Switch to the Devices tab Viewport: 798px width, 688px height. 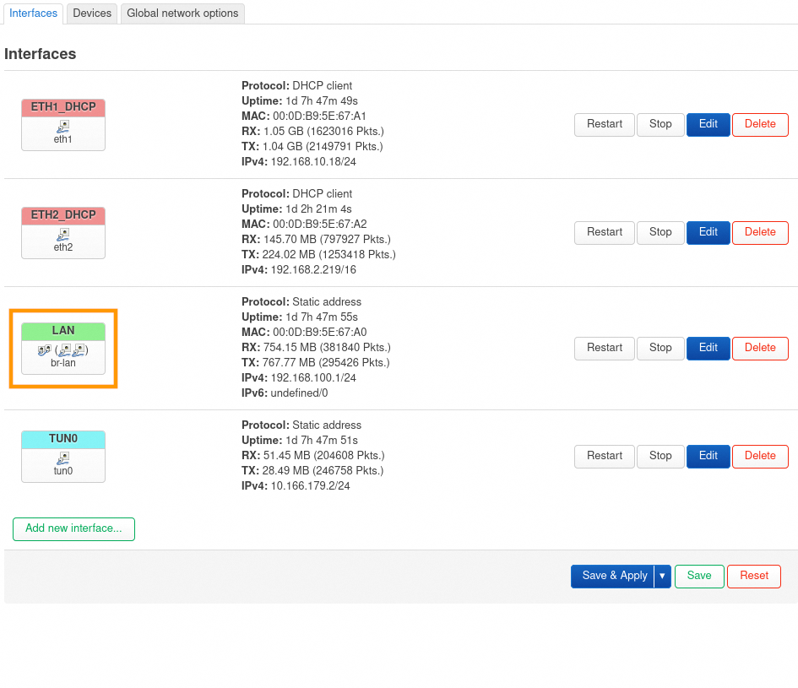(x=92, y=14)
